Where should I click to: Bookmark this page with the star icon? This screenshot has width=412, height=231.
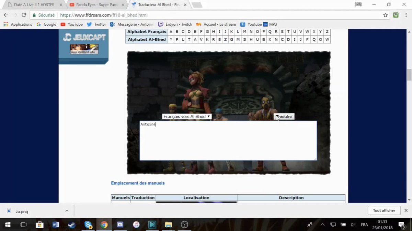[386, 15]
